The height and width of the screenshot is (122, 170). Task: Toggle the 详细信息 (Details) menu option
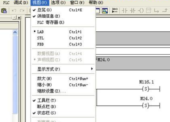pos(63,16)
